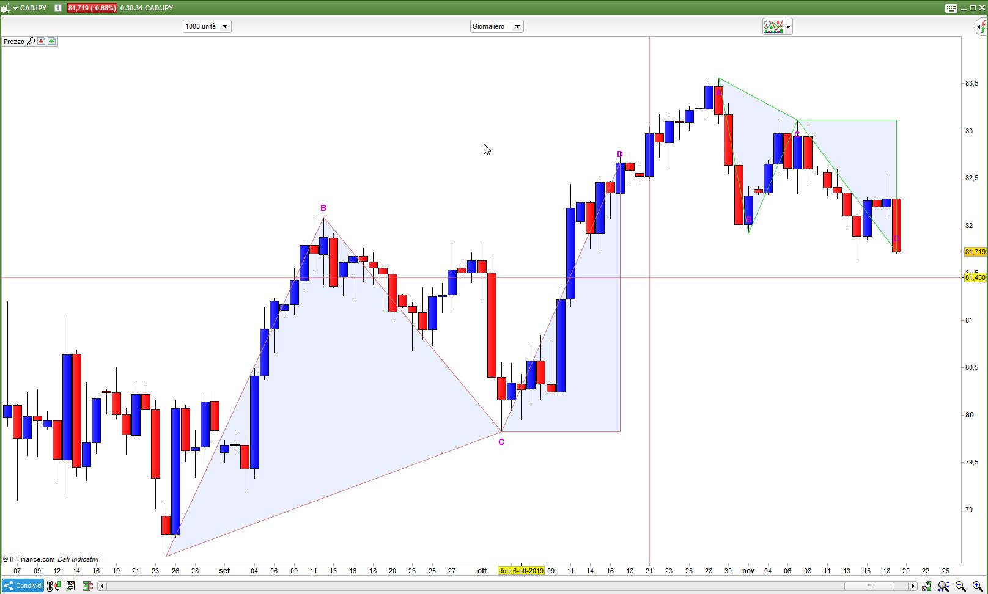Open Prezzo settings wrench icon
The image size is (988, 594).
pos(31,42)
